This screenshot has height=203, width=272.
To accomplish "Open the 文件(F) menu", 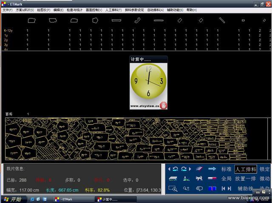I will click(x=7, y=10).
